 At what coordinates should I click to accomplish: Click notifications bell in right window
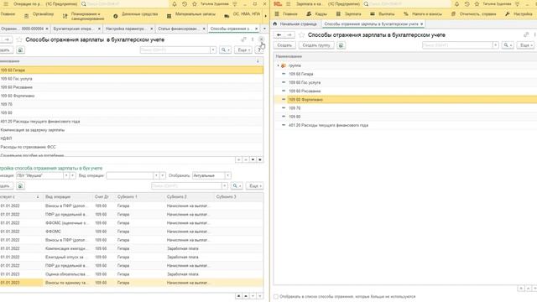click(x=456, y=3)
